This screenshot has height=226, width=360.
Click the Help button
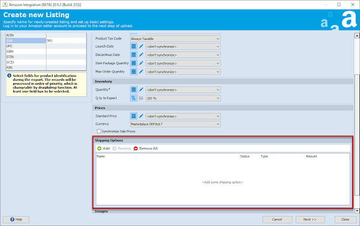click(16, 219)
